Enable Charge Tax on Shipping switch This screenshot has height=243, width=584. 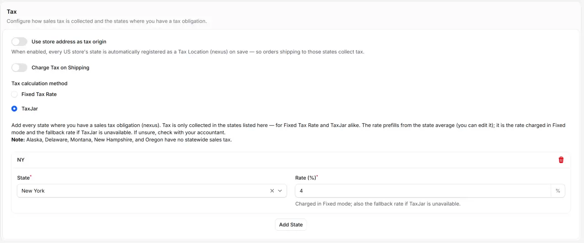[x=19, y=67]
